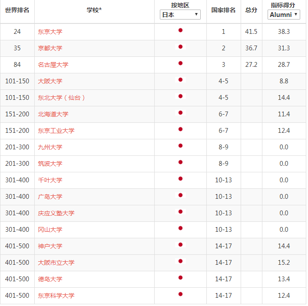Open 千叶大学 link
Screen dimensions: 308x306
[50, 180]
